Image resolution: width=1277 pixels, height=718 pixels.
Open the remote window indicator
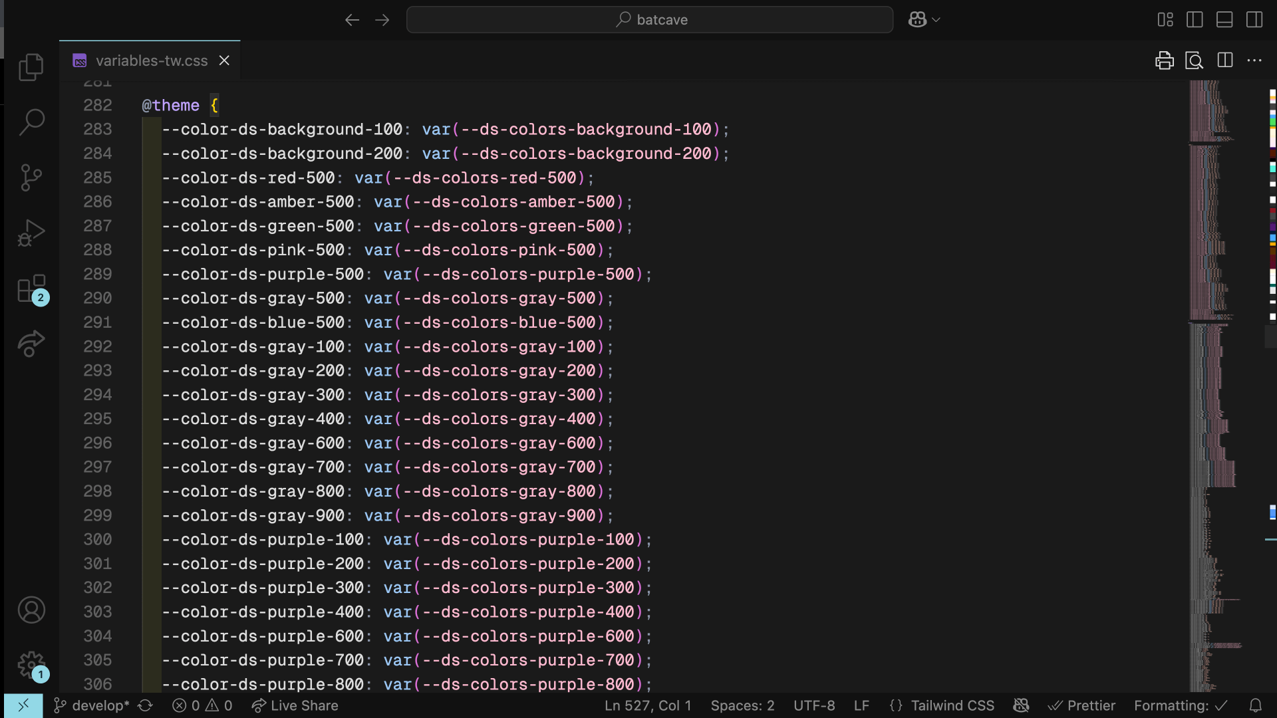tap(23, 705)
